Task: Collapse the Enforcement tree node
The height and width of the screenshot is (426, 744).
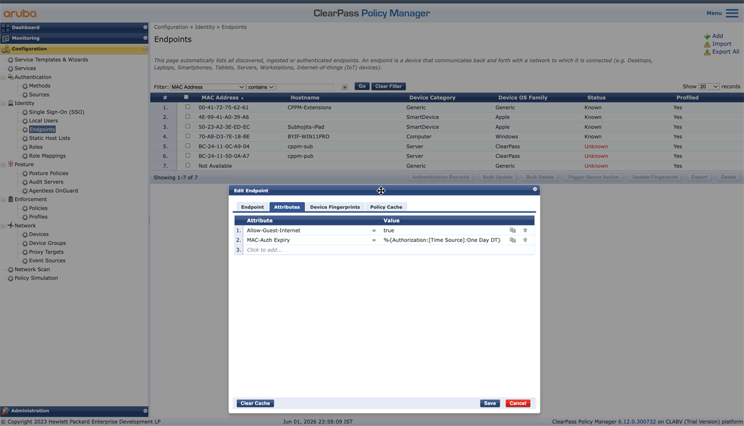Action: pyautogui.click(x=3, y=199)
